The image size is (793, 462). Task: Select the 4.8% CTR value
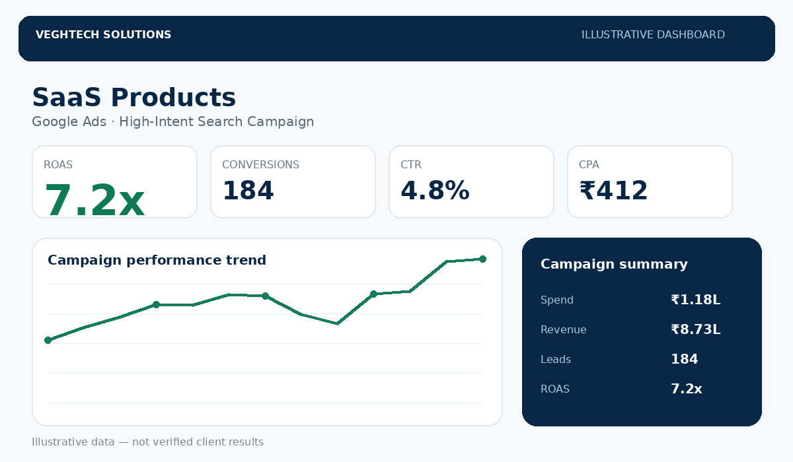[435, 191]
